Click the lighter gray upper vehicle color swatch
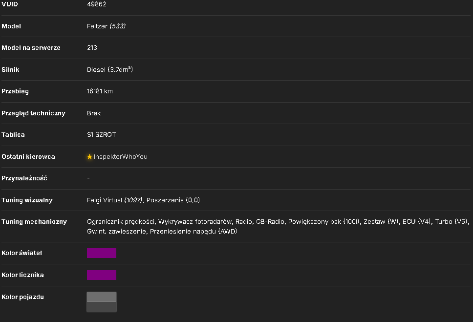The width and height of the screenshot is (473, 322). click(101, 297)
